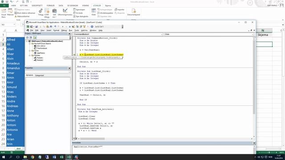Click Makroer button in Excel ribbon

10,12
